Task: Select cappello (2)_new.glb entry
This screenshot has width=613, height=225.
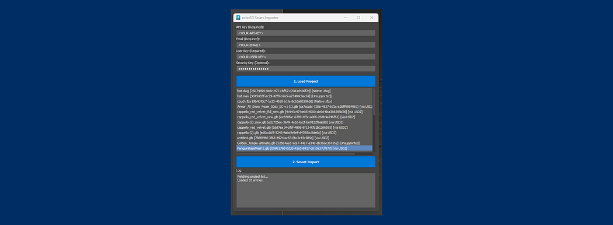Action: (x=304, y=122)
